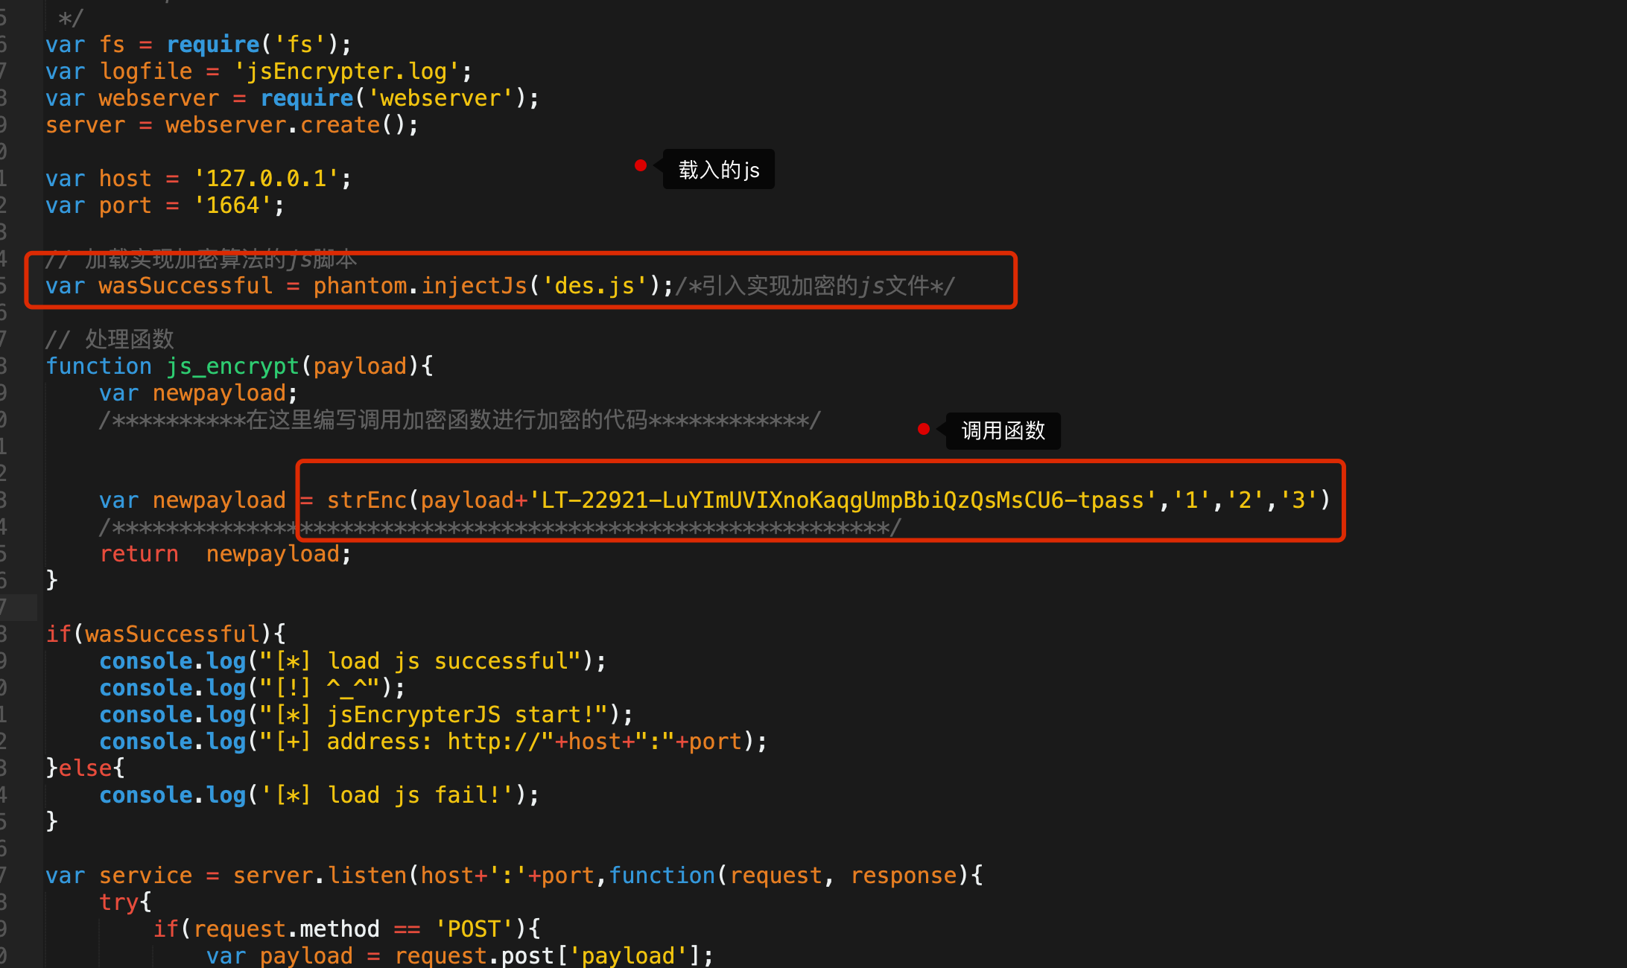Click the 'jsEncrypter.log' string

[346, 71]
